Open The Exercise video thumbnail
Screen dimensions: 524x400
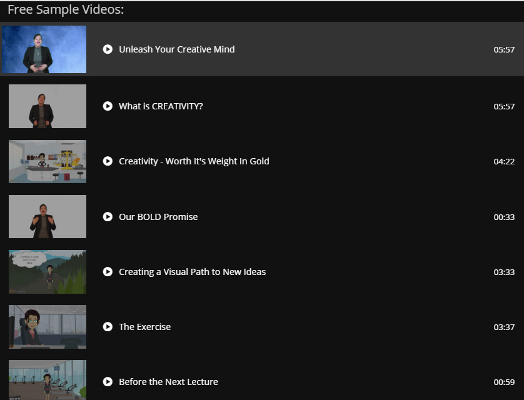(x=48, y=327)
